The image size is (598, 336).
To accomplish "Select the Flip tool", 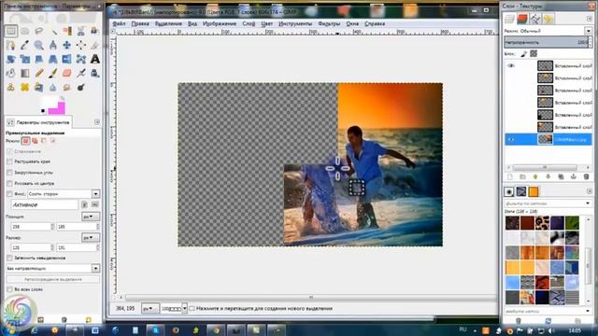I will tap(67, 59).
